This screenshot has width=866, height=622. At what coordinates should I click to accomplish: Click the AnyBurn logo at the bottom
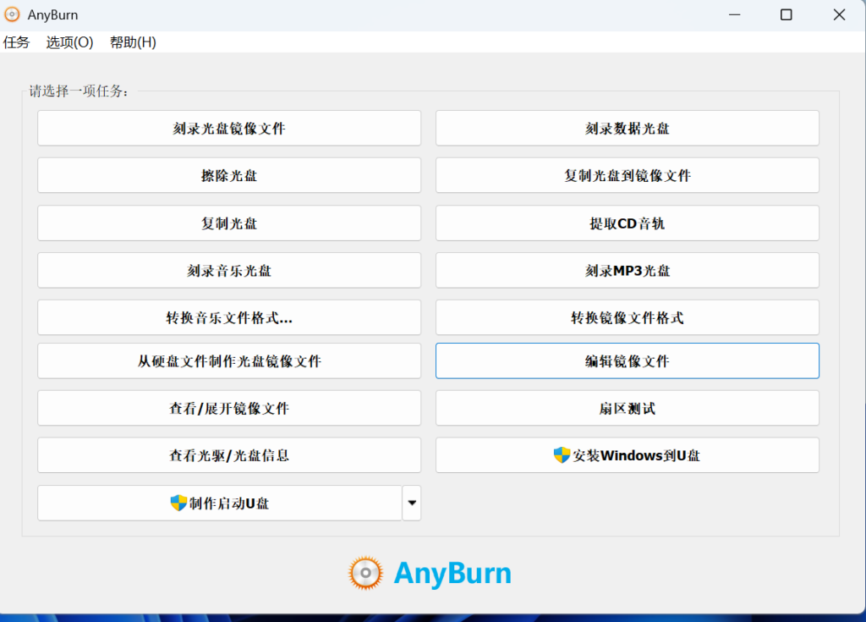tap(430, 573)
